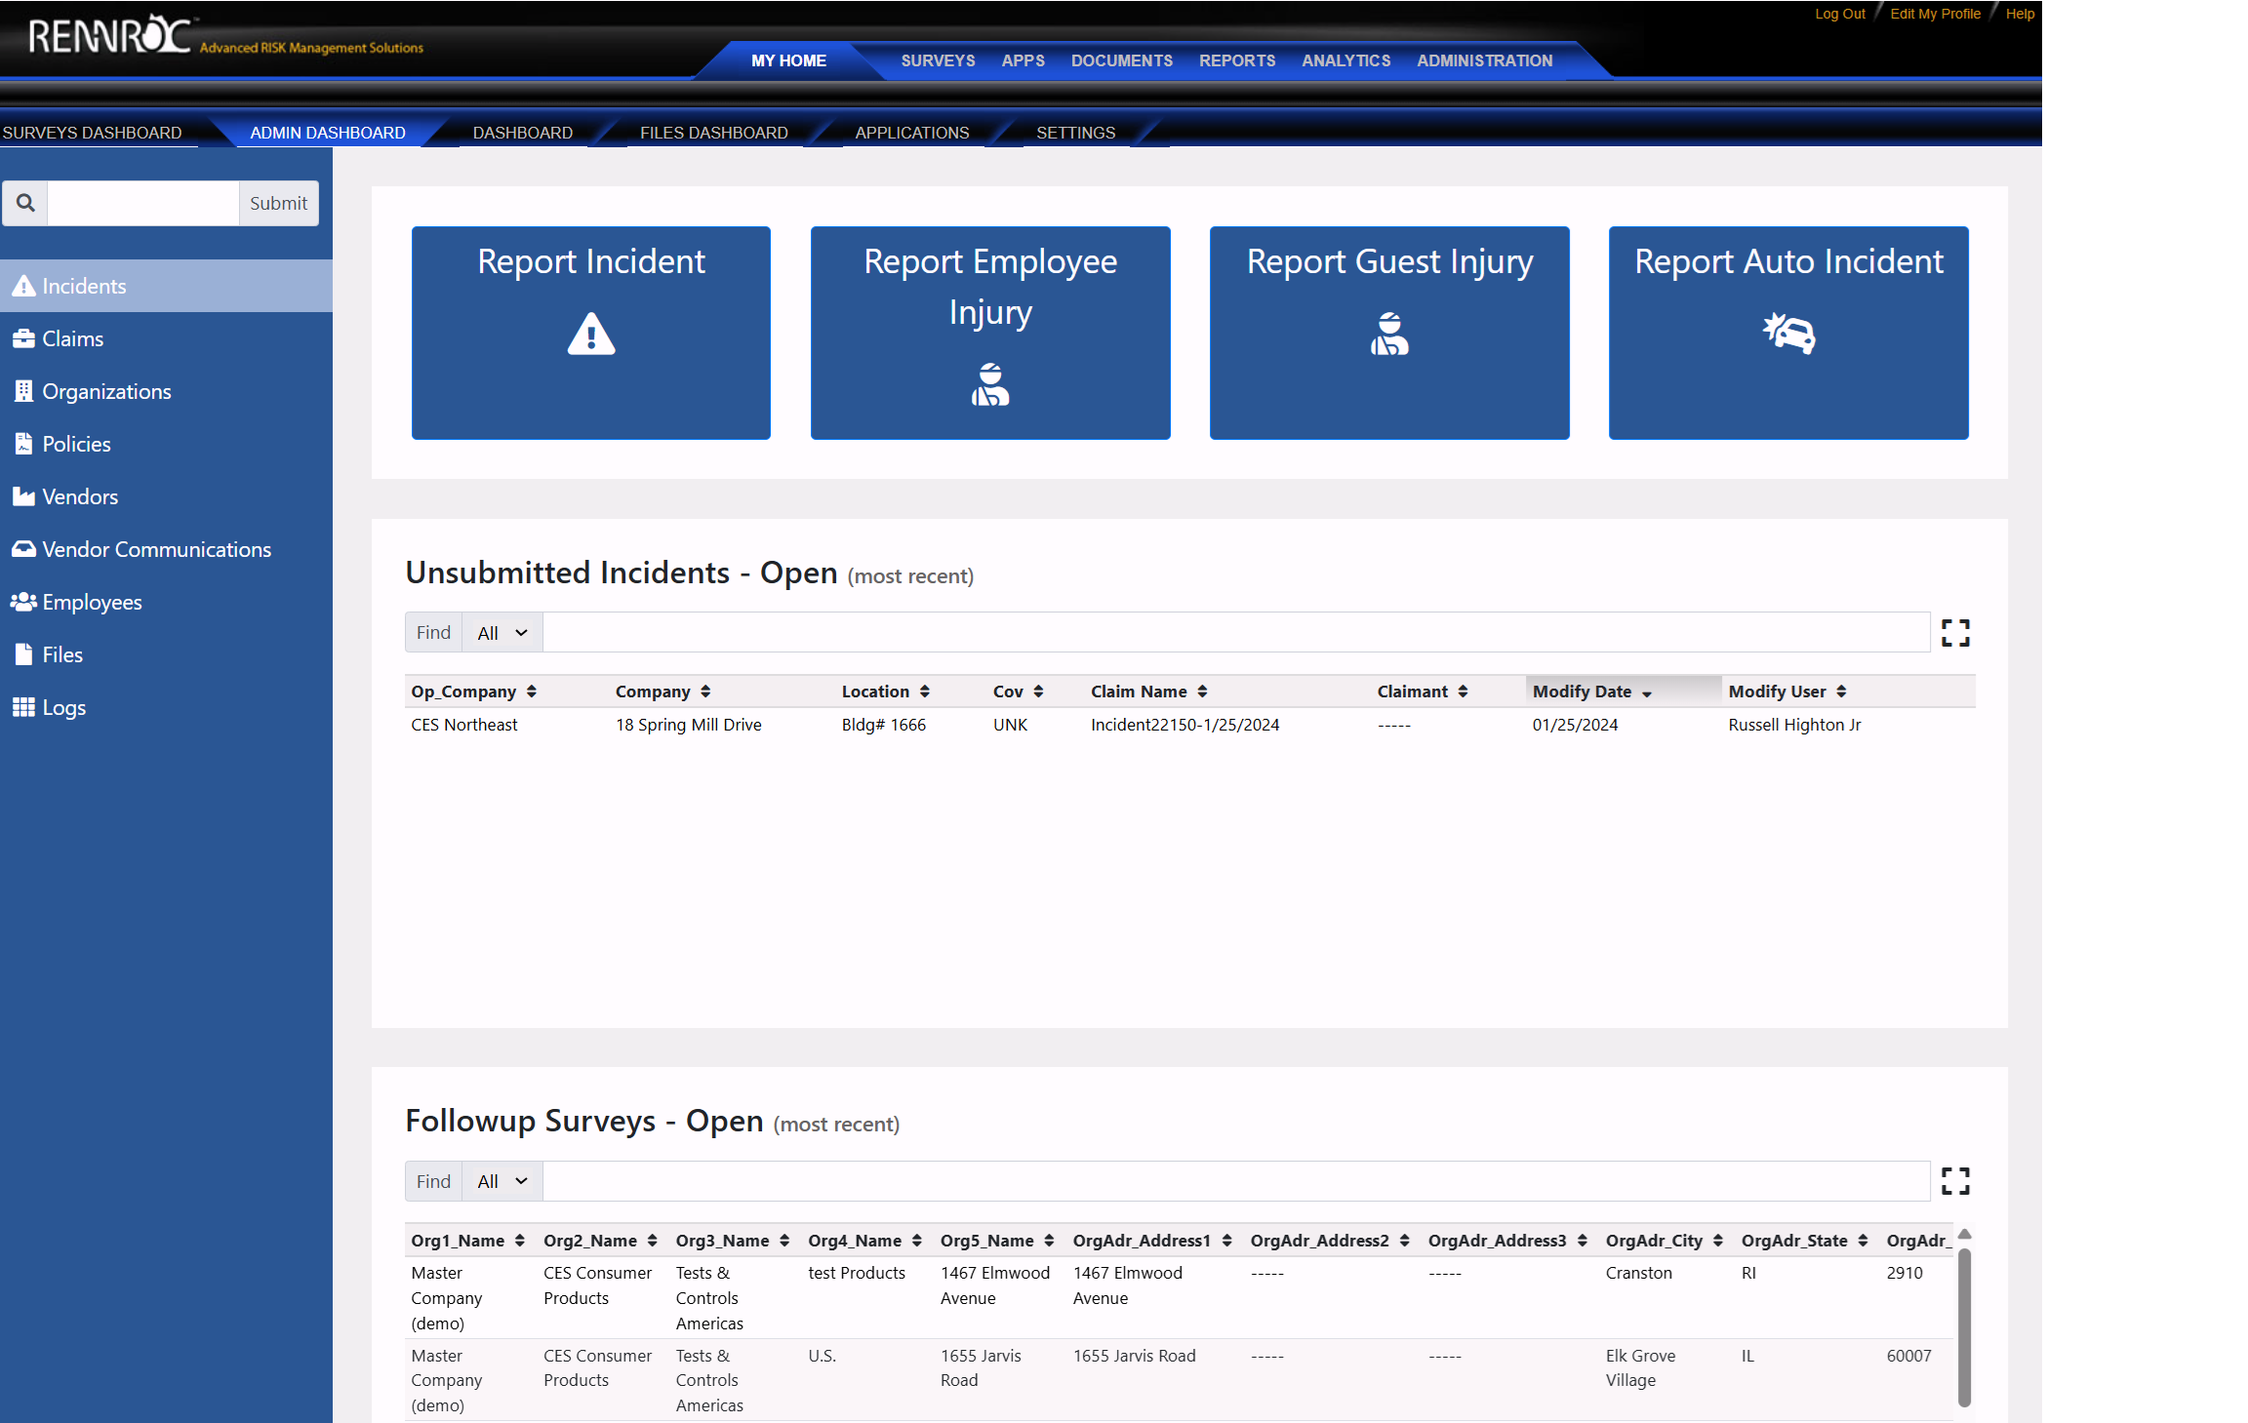Sort the Op_Company column
This screenshot has width=2248, height=1423.
point(474,692)
